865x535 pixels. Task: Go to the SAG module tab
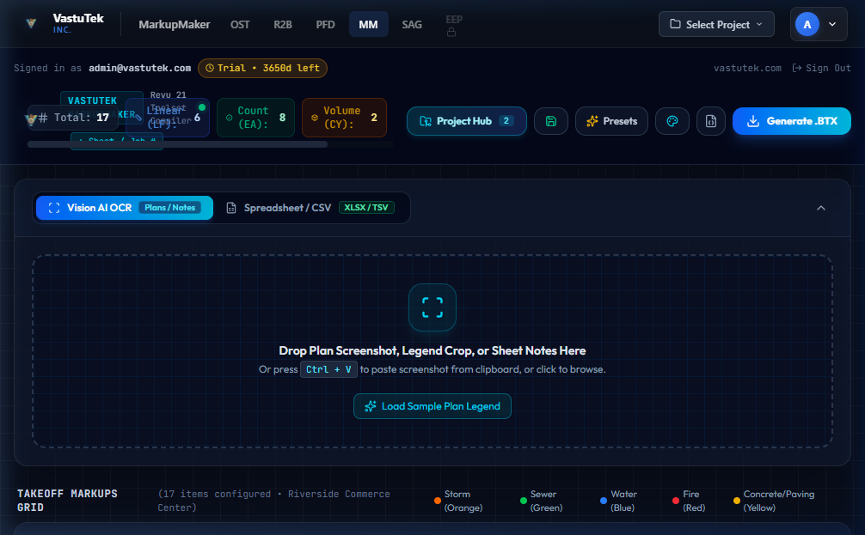[x=412, y=24]
